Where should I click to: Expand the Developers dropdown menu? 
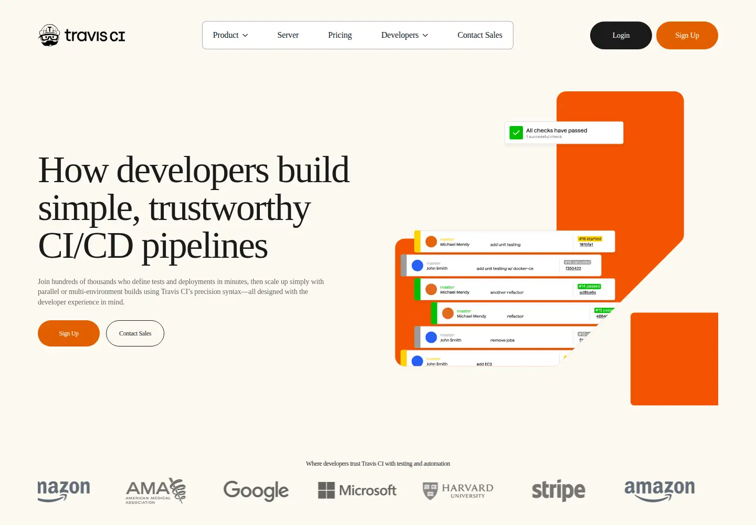(405, 35)
